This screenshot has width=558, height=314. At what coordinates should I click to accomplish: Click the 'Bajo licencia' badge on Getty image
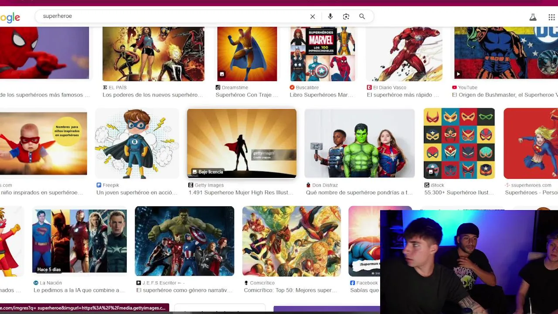[208, 172]
